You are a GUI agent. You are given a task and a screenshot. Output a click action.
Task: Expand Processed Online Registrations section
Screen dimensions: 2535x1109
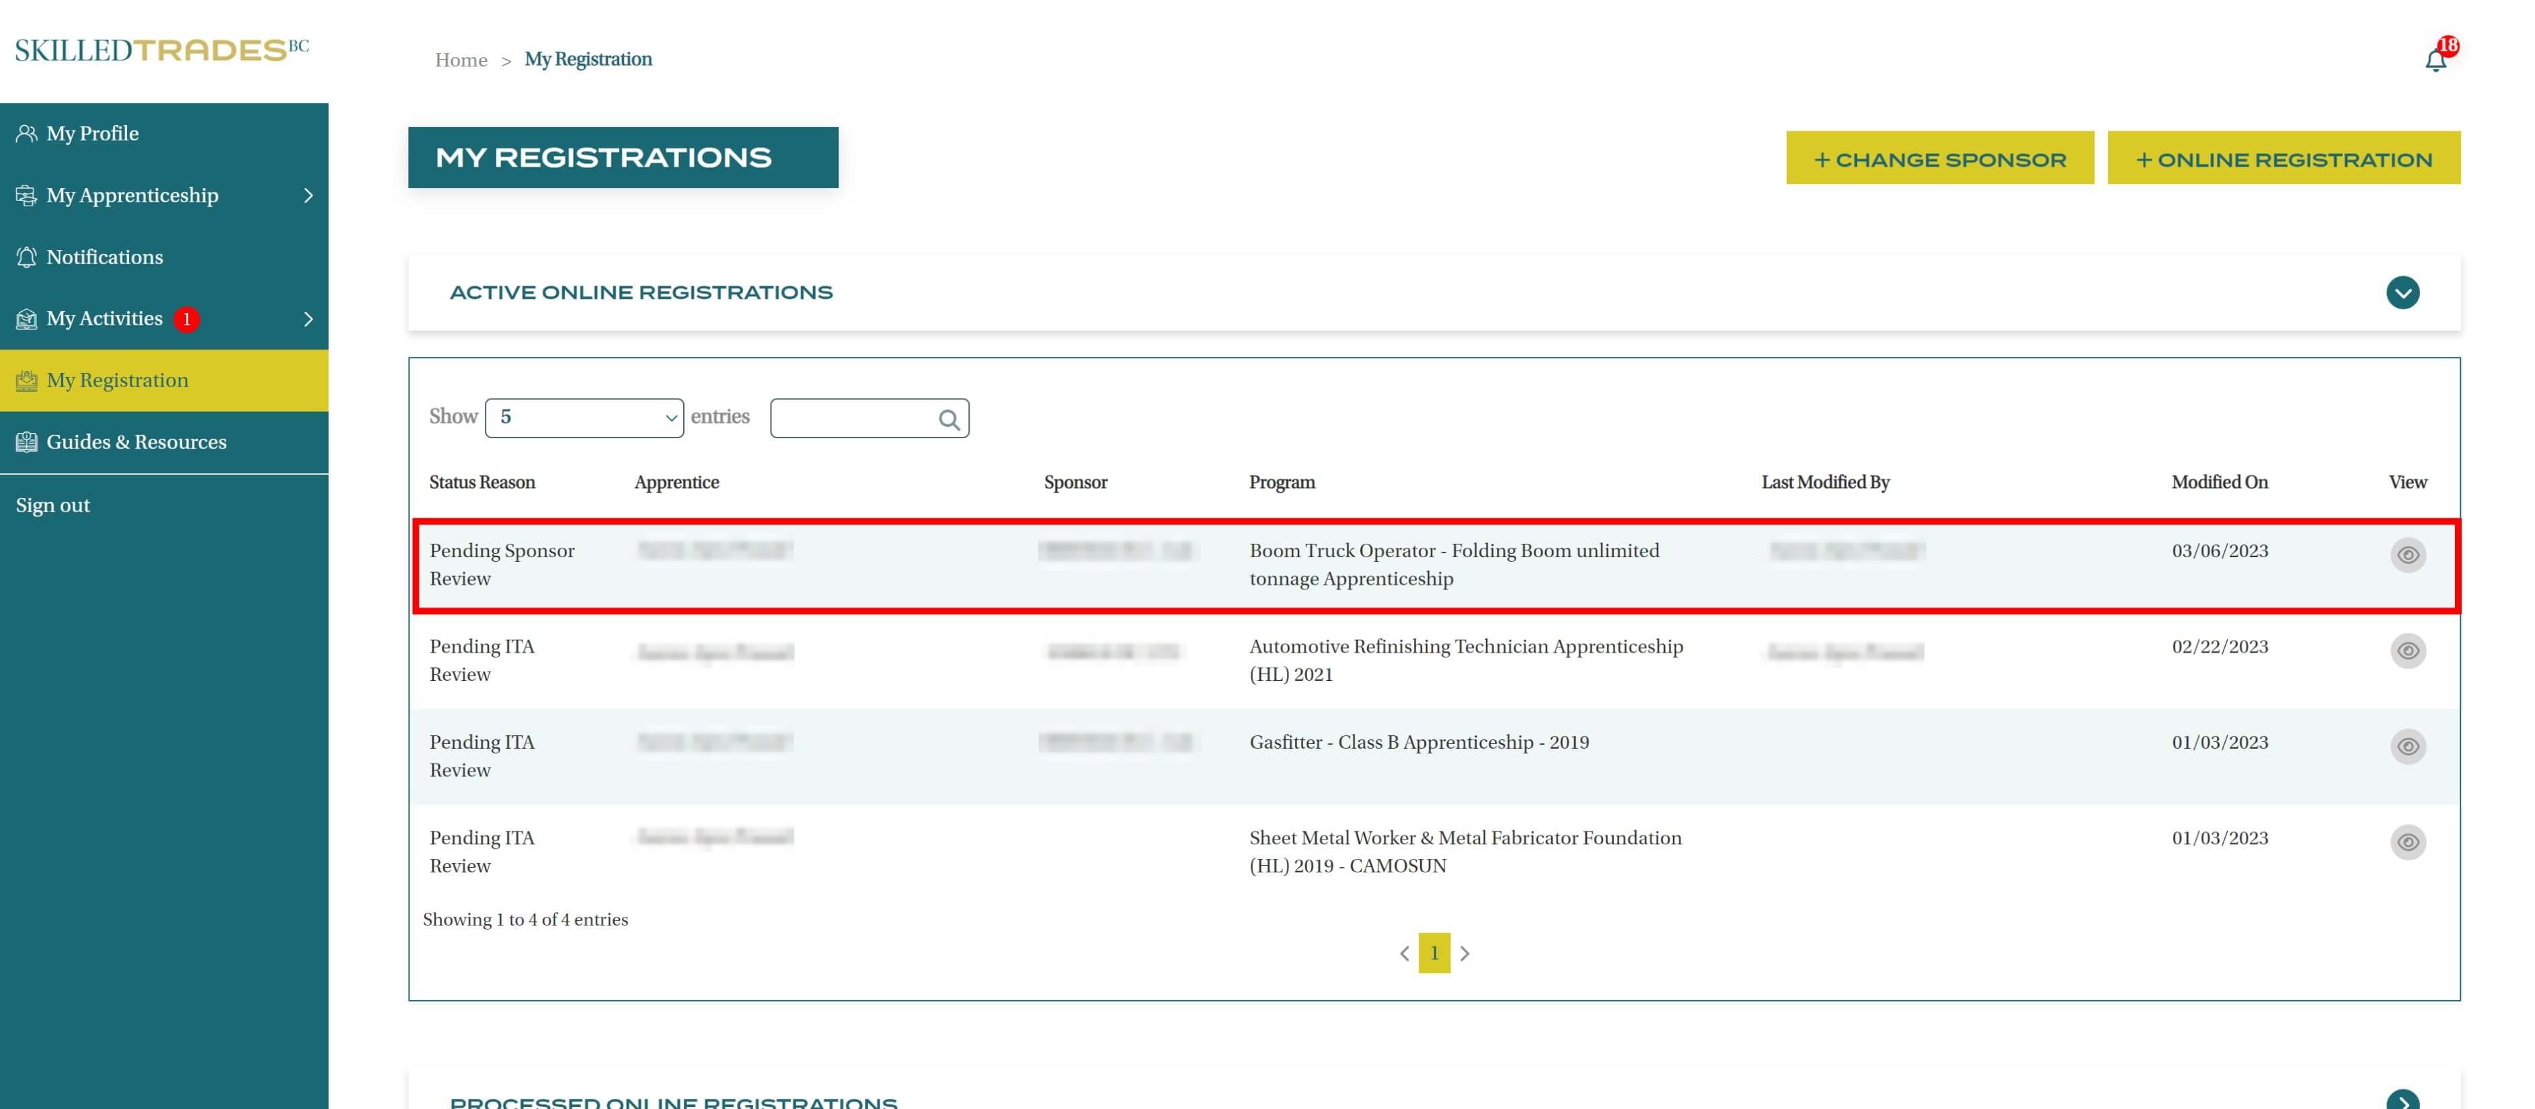coord(2402,1101)
